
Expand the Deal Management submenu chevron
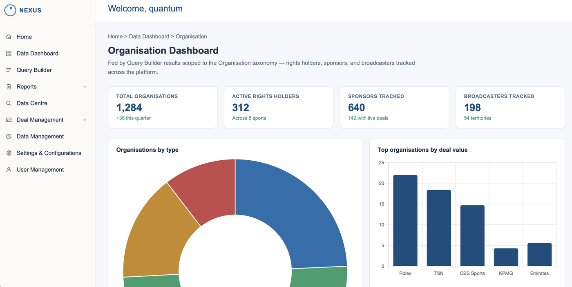[85, 120]
